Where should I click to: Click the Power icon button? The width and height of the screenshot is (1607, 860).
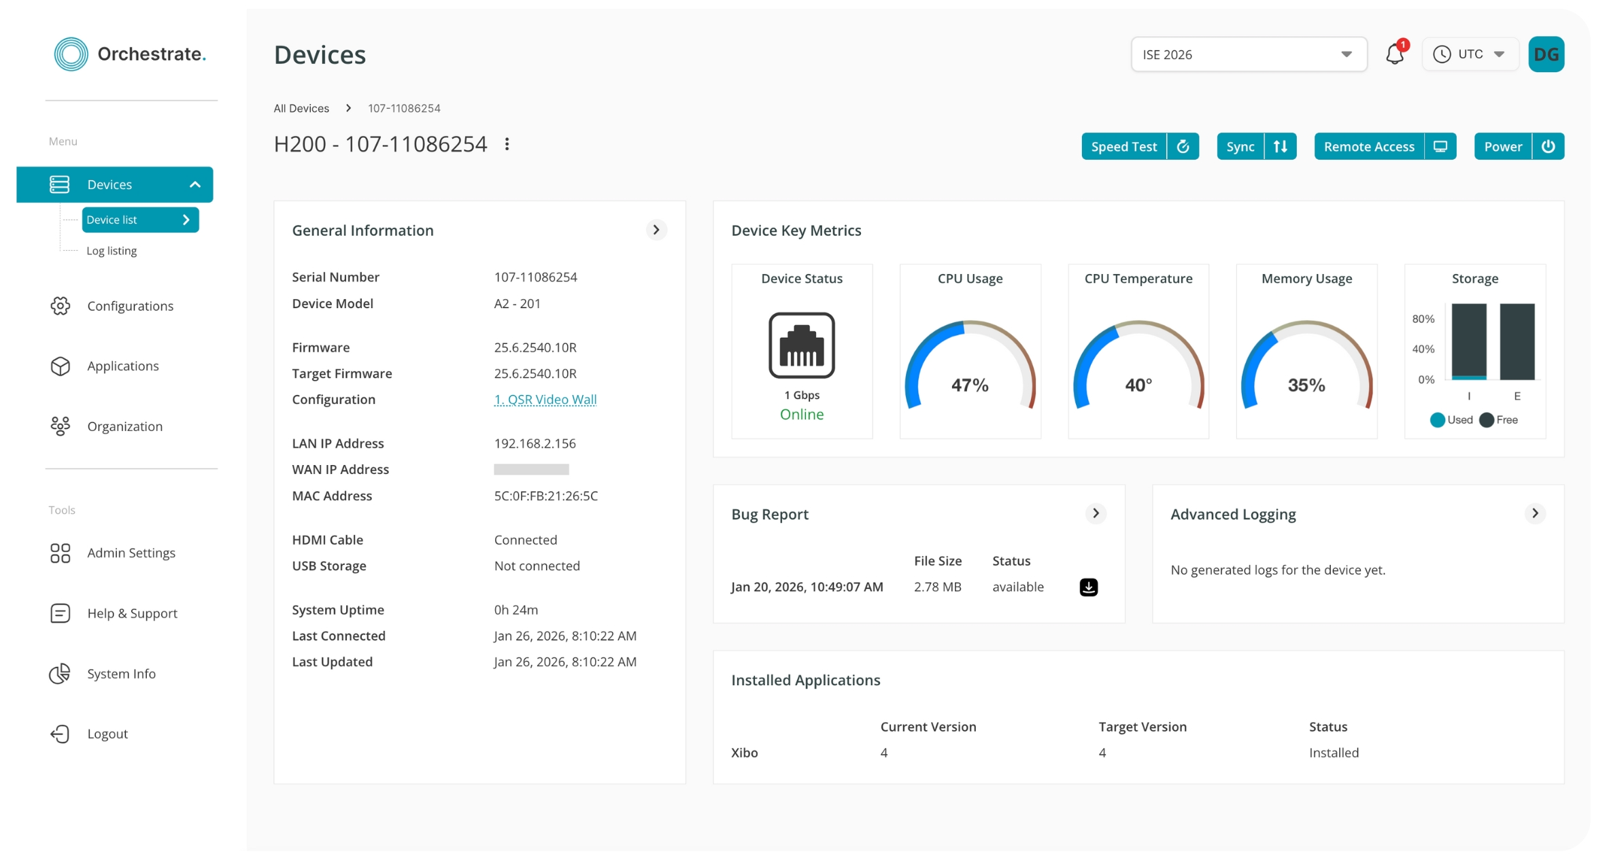pos(1548,146)
